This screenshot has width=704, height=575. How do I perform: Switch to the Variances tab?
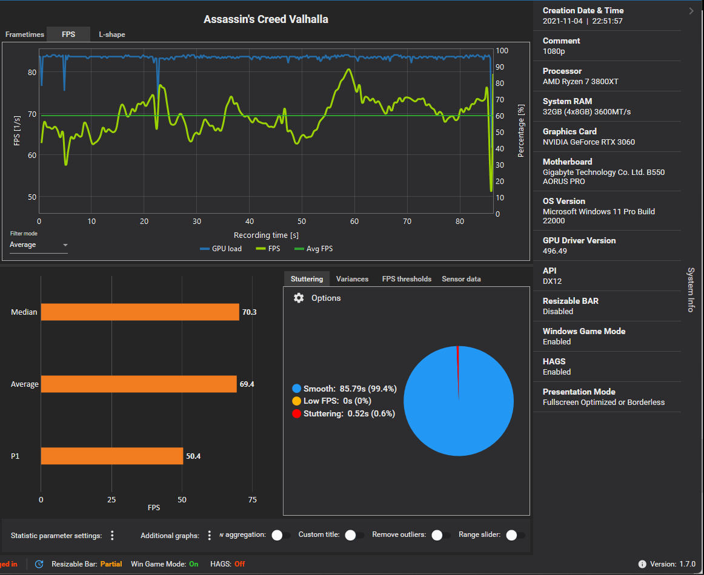point(352,278)
